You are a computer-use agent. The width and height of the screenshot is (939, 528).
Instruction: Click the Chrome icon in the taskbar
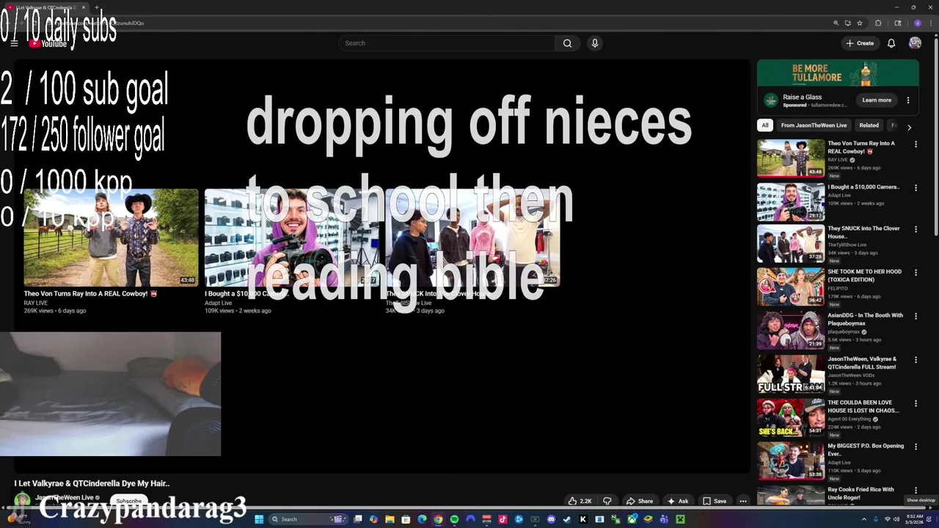(438, 519)
